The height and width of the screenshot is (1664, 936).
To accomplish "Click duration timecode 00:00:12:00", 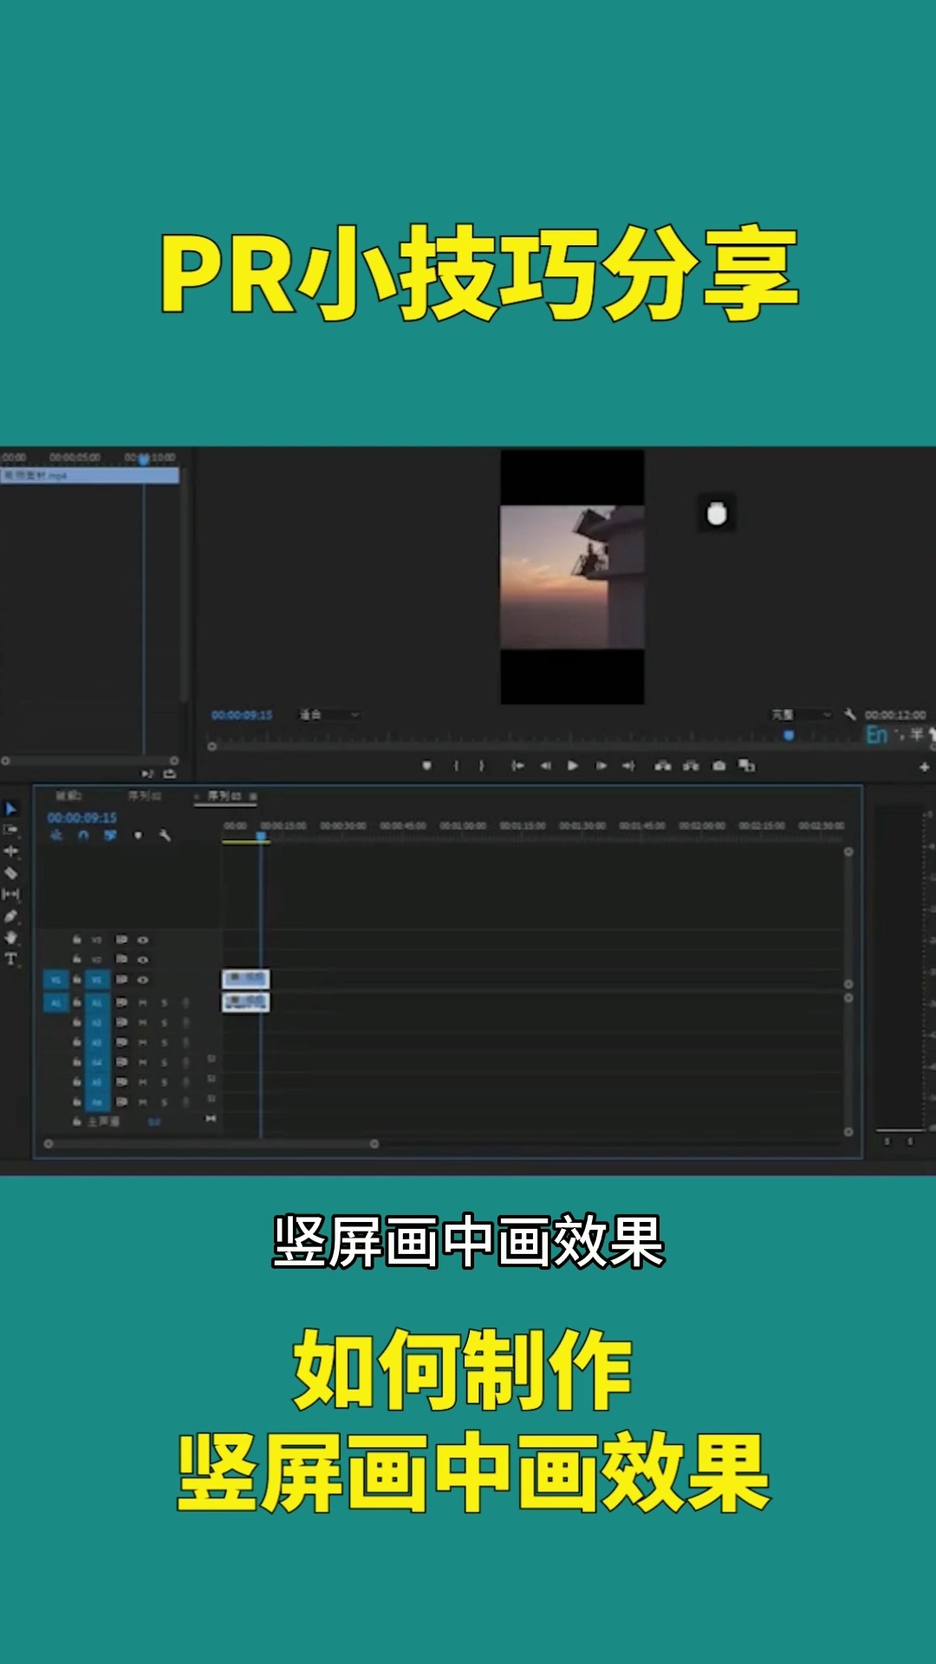I will point(895,715).
